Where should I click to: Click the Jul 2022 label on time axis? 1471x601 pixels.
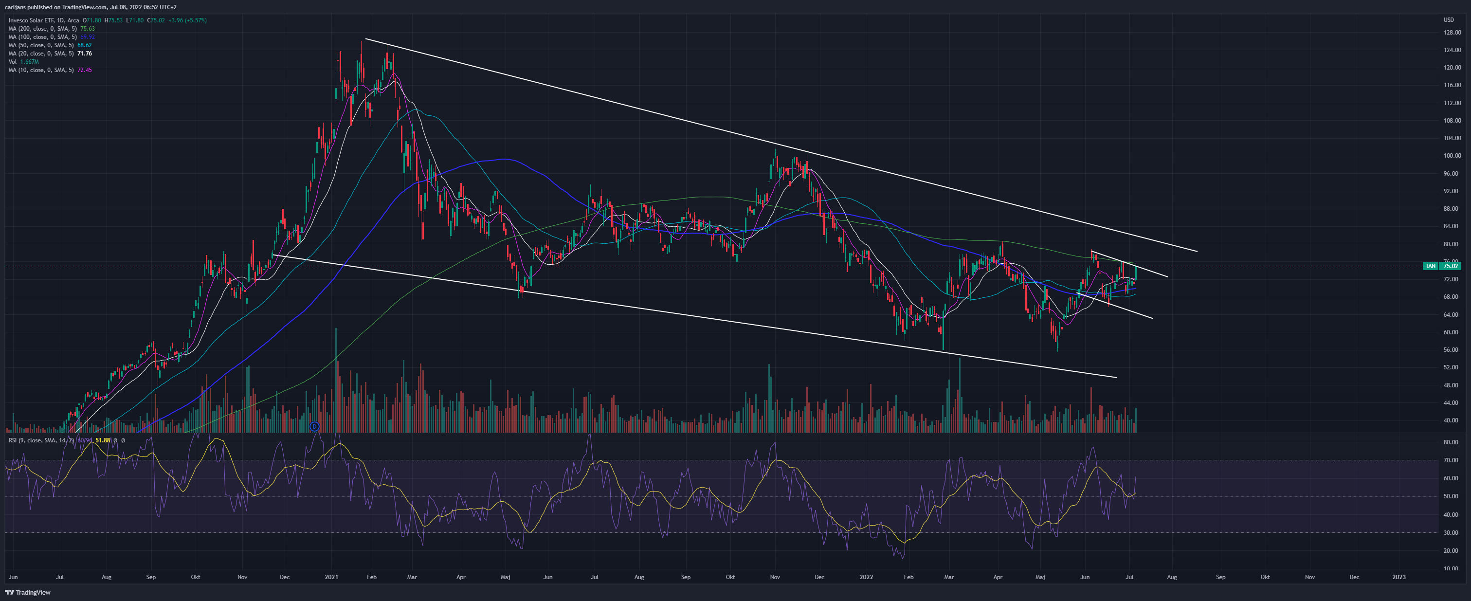click(x=1129, y=577)
